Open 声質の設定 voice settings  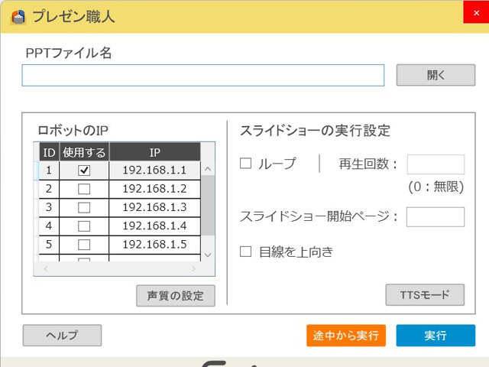click(176, 296)
